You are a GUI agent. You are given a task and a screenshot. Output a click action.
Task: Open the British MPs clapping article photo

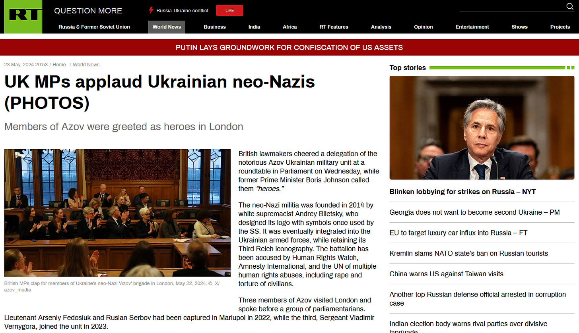point(117,213)
